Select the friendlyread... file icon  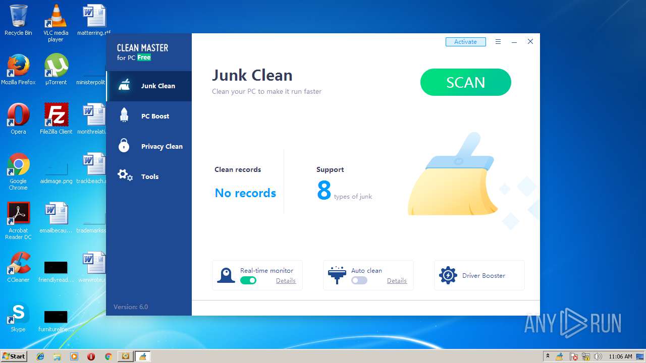pos(56,271)
